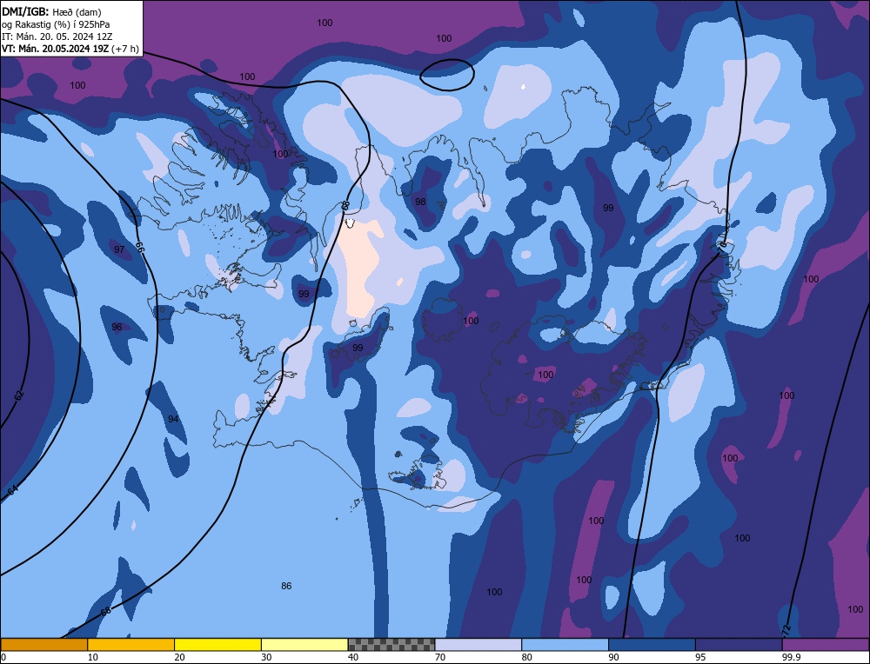This screenshot has height=664, width=870.
Task: Select the 20–30 yellow legend swatch
Action: [x=217, y=645]
